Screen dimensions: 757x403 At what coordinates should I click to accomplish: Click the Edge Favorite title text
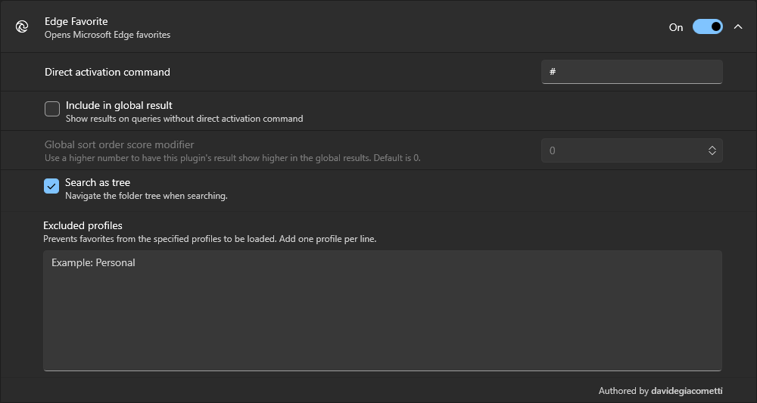coord(76,21)
